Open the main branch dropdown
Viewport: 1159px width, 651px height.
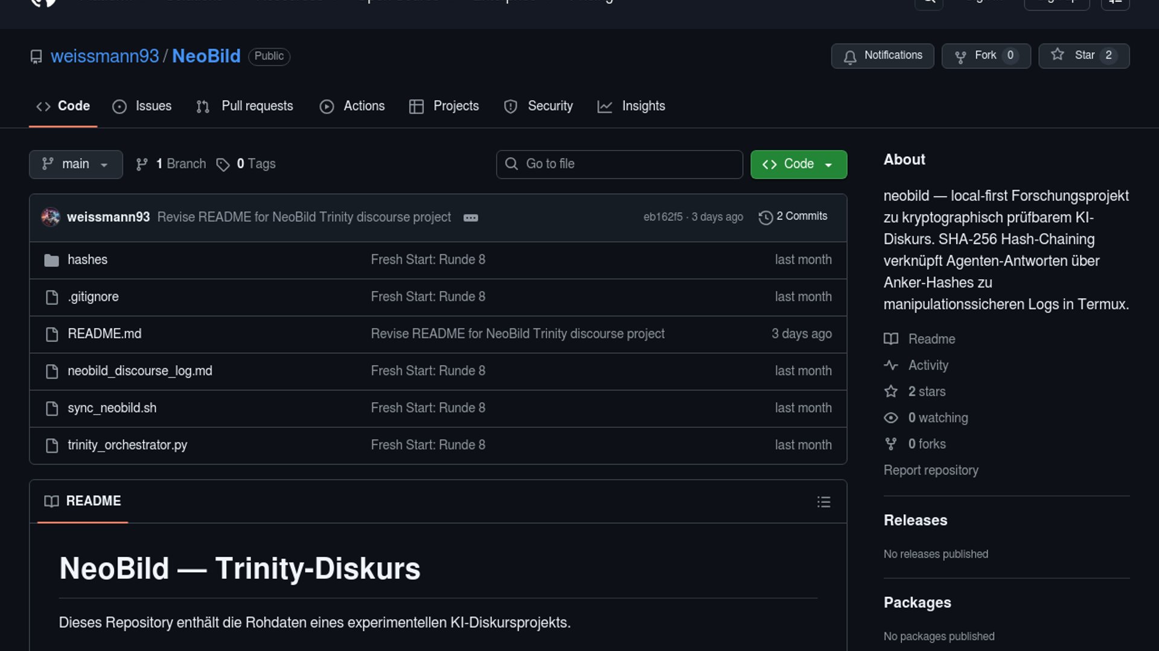click(x=75, y=165)
